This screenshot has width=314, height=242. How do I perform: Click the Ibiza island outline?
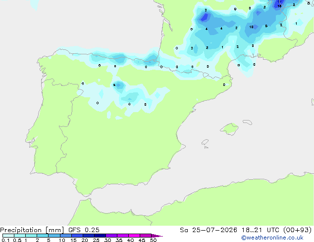(x=205, y=142)
